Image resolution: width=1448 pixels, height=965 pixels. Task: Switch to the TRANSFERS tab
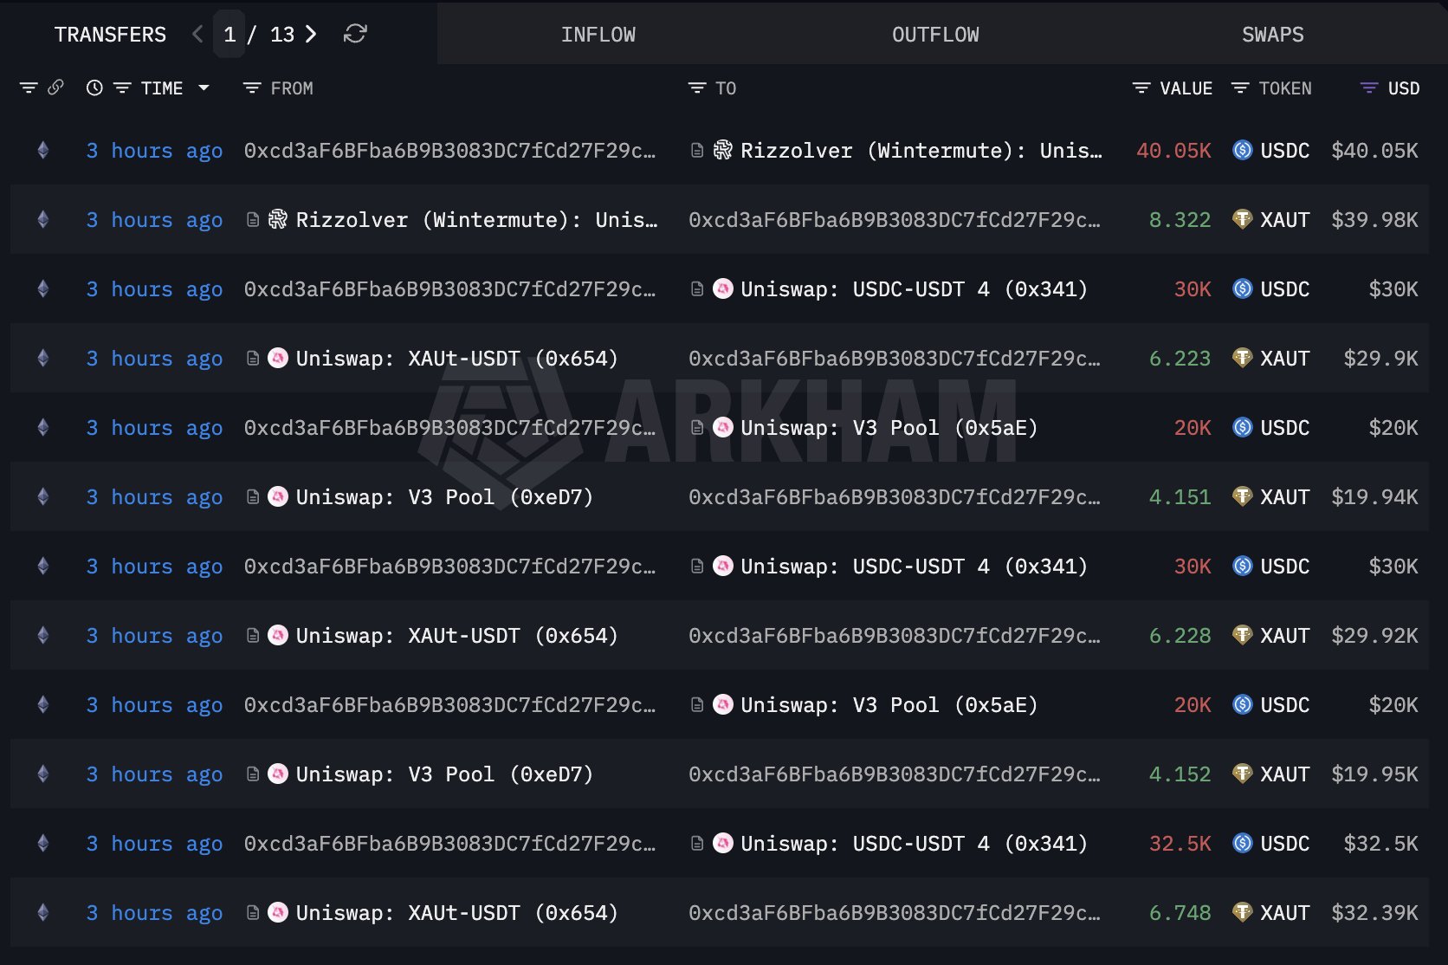110,34
